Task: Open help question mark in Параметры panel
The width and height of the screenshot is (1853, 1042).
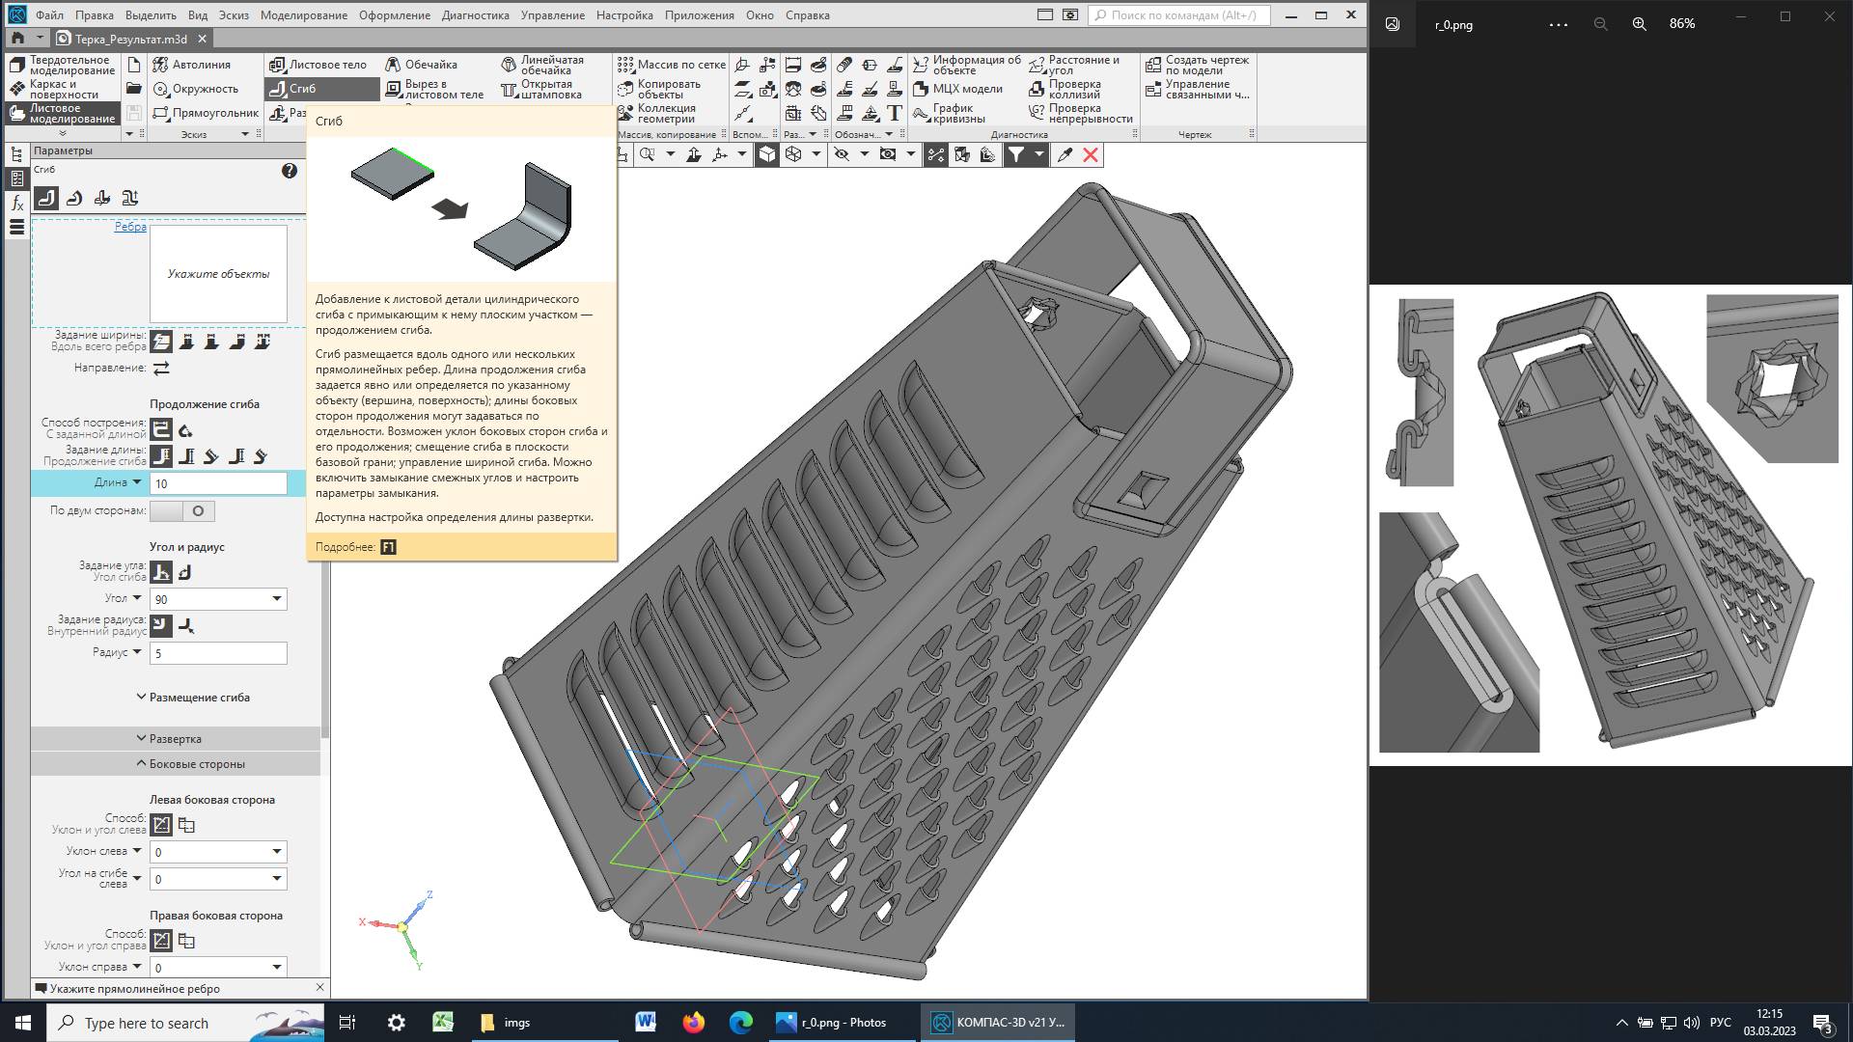Action: (x=289, y=171)
